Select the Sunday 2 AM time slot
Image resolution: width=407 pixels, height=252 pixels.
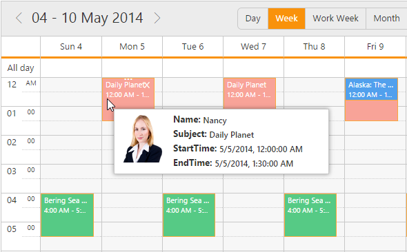pos(71,143)
